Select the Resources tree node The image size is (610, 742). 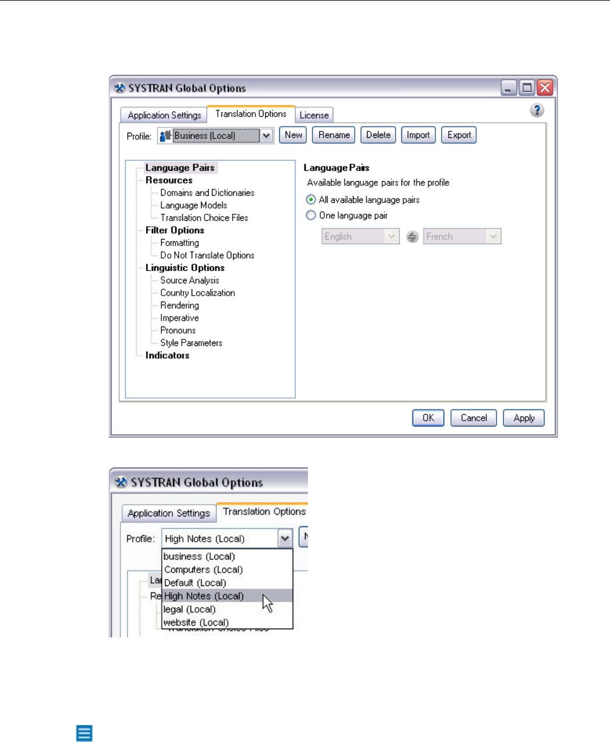tap(169, 180)
